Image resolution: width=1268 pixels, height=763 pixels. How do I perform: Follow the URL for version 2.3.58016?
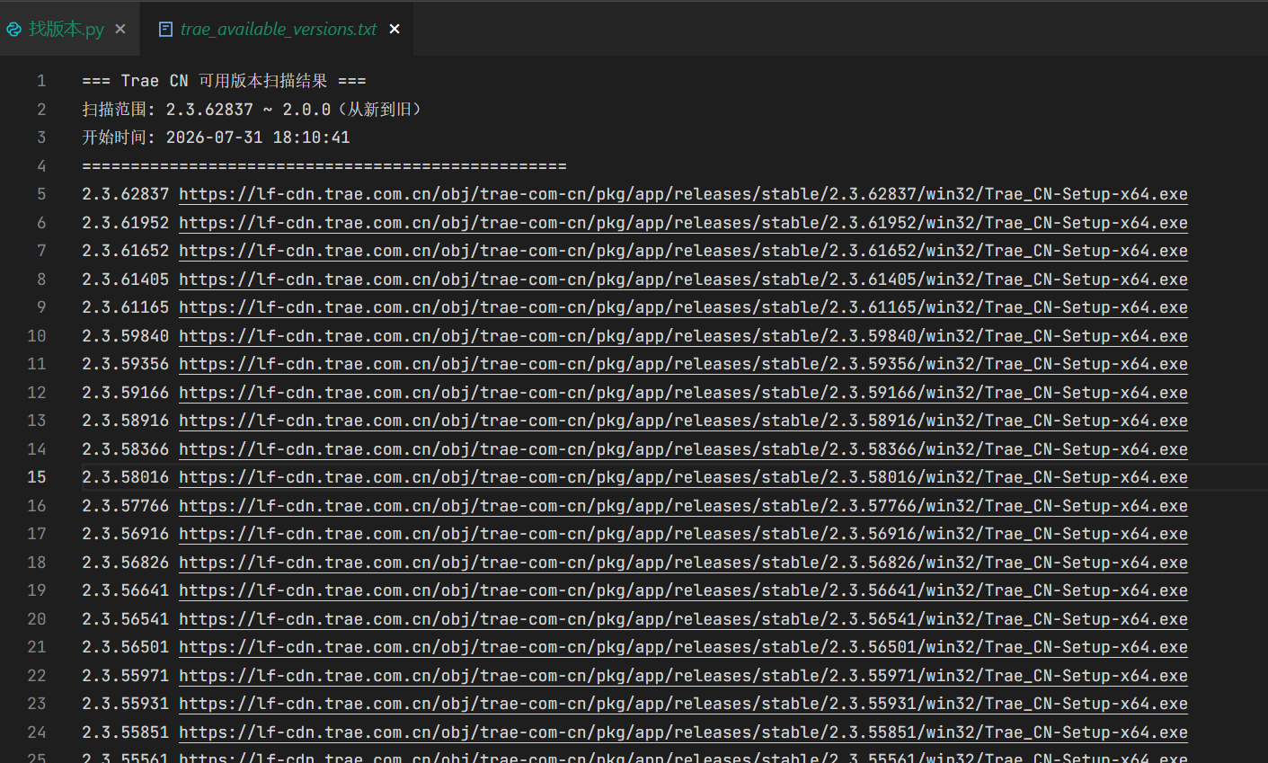click(683, 477)
